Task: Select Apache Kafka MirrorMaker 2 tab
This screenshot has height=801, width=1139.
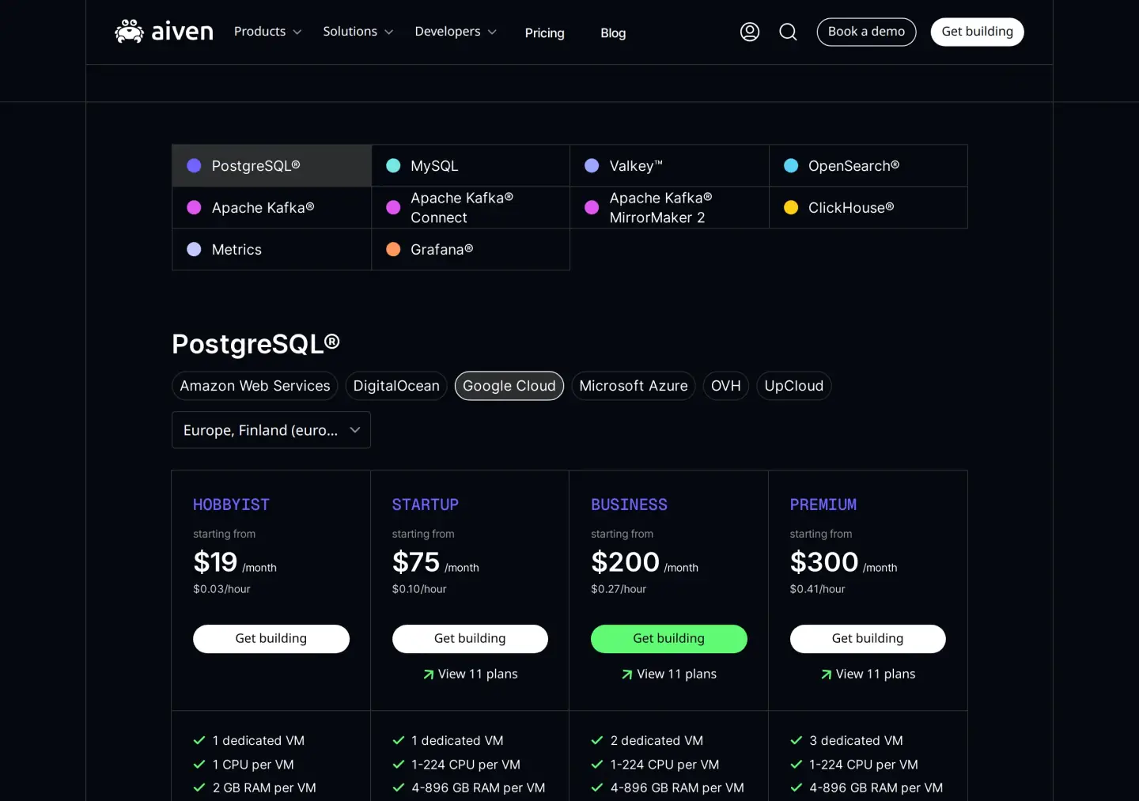Action: pyautogui.click(x=669, y=208)
